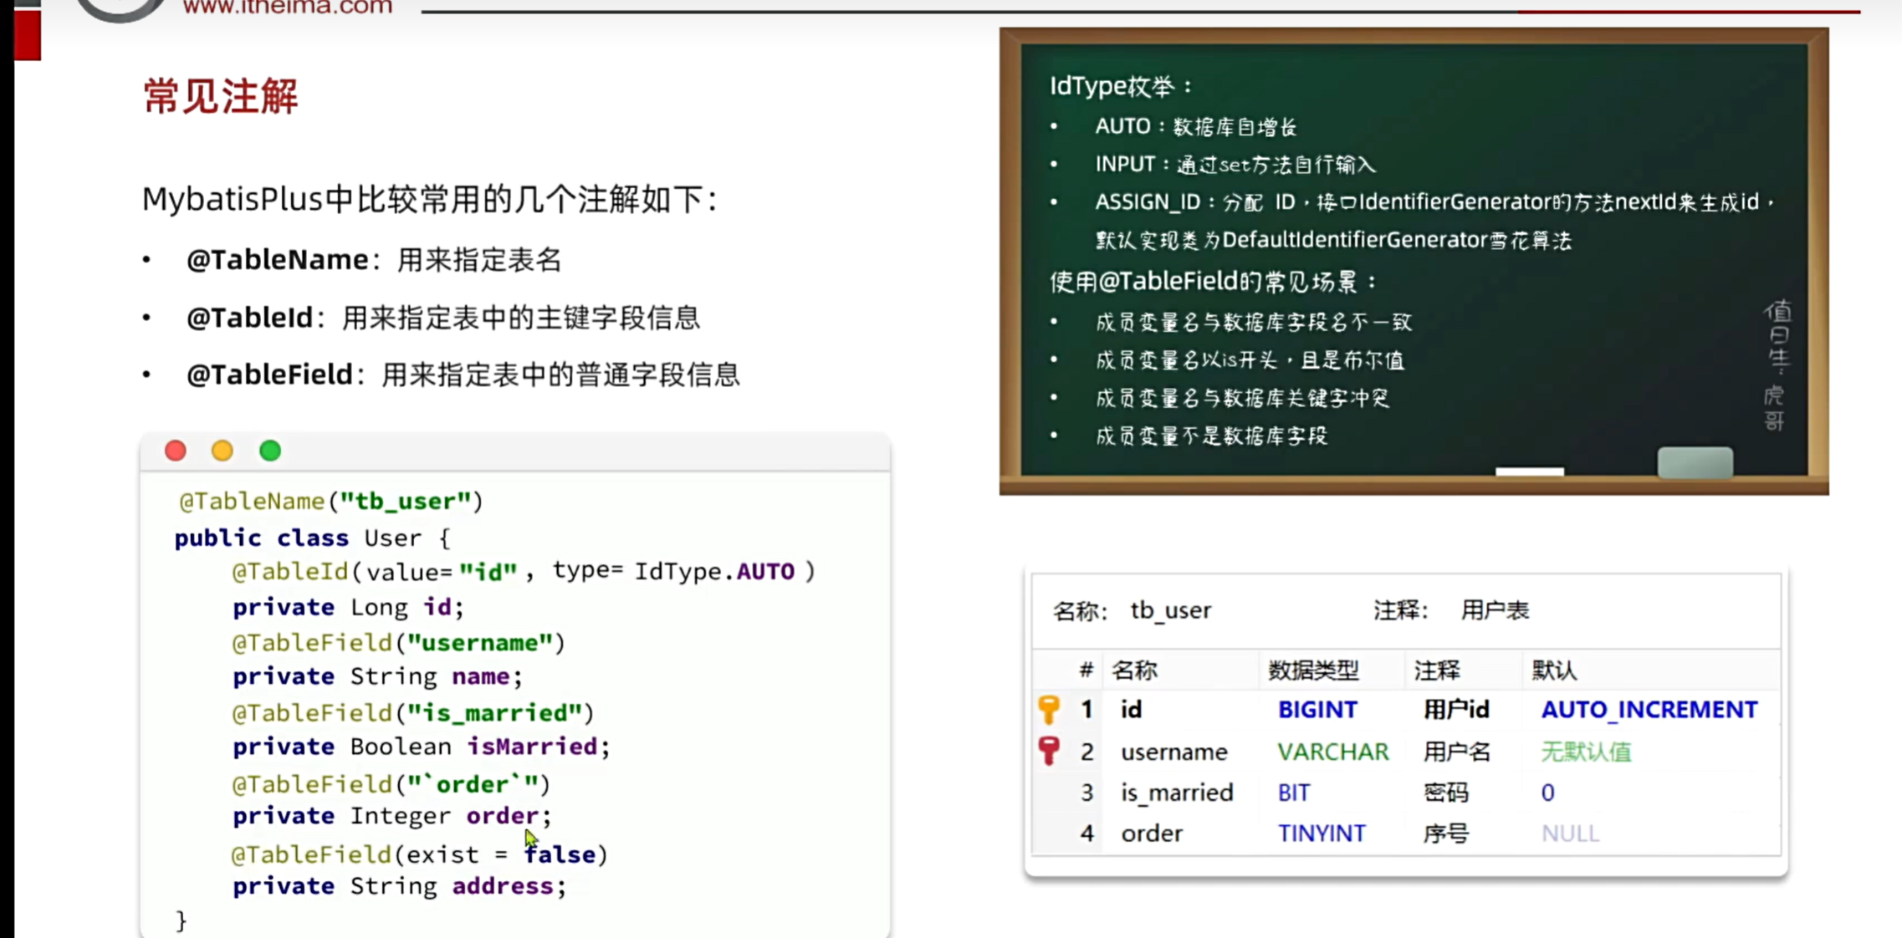Screen dimensions: 1902x938
Task: Click the 数据类型 column header
Action: (x=1313, y=670)
